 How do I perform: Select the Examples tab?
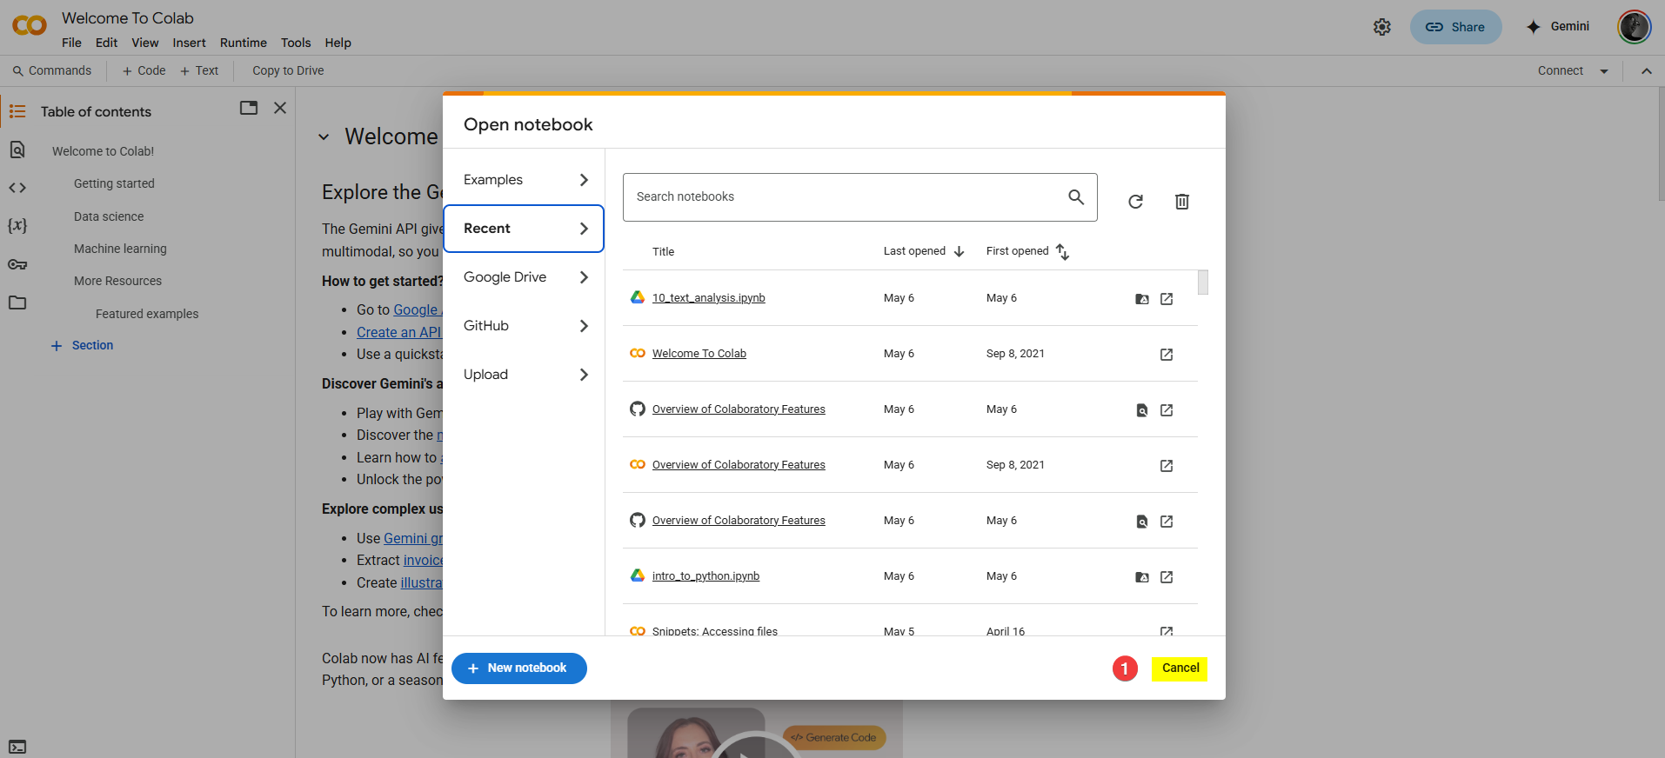point(524,180)
